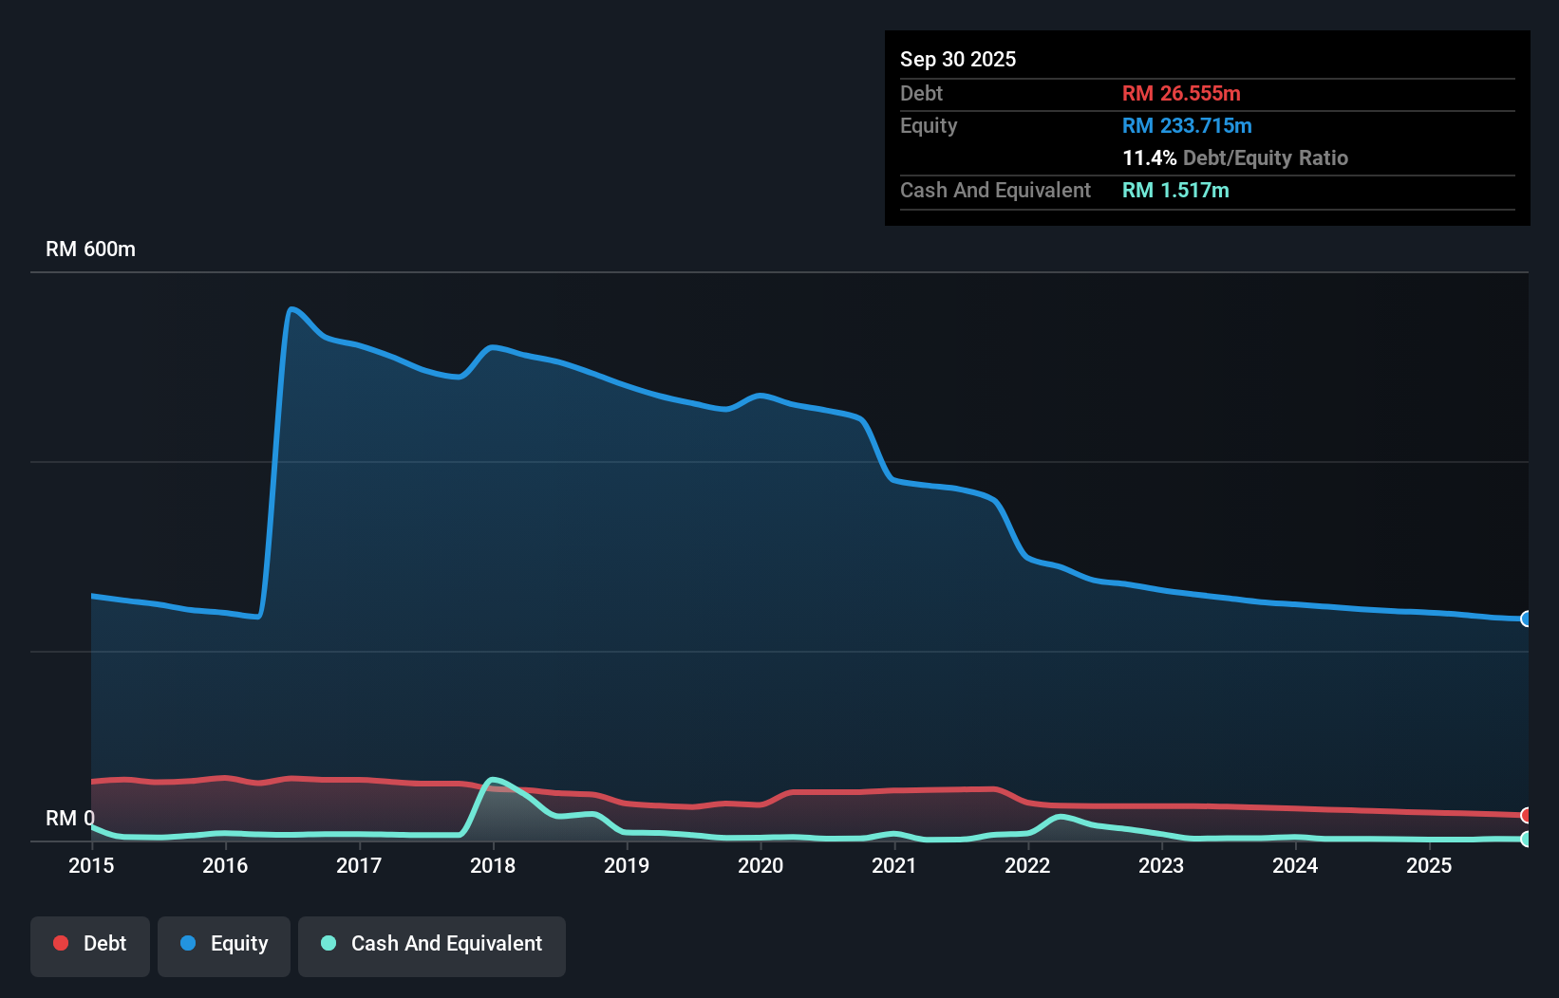Click the RM 233.715m Equity value link
This screenshot has height=998, width=1559.
click(x=1187, y=125)
